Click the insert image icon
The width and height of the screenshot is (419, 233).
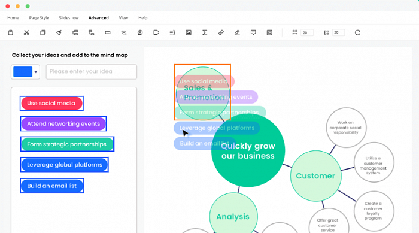click(x=189, y=32)
